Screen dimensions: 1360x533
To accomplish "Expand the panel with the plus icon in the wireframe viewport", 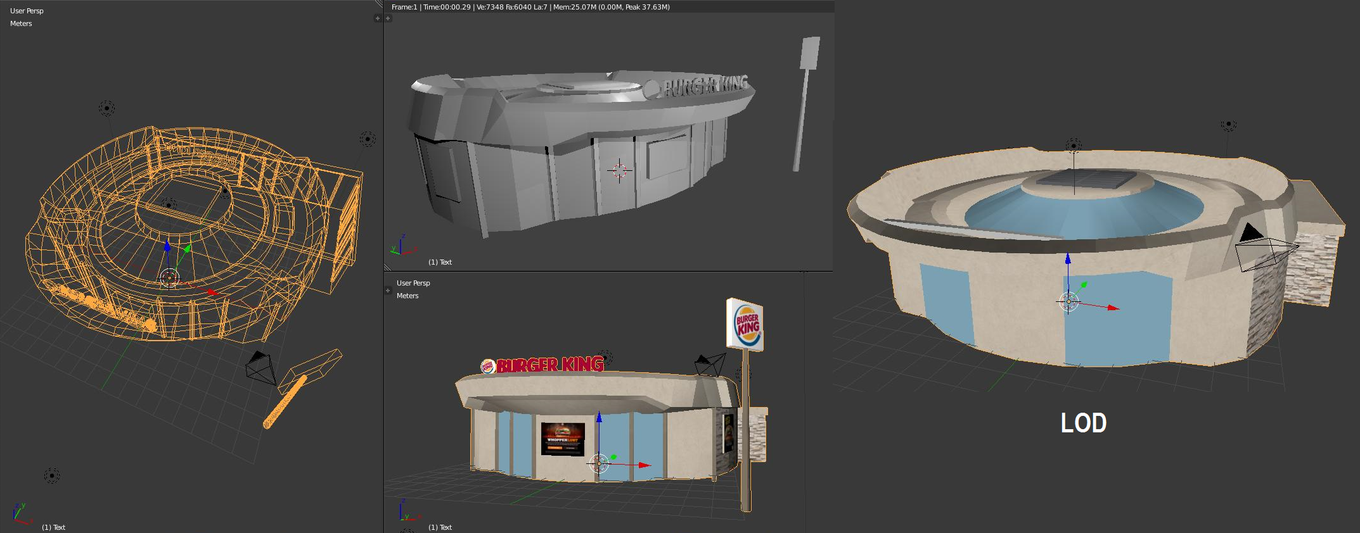I will 378,18.
